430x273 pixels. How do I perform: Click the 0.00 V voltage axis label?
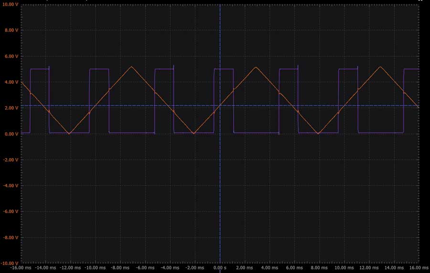(11, 134)
